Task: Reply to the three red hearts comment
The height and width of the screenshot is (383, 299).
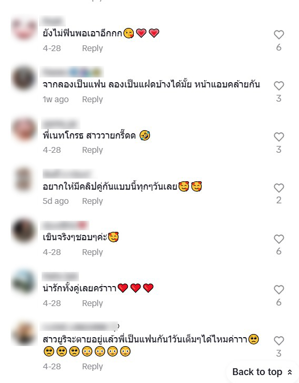Action: tap(92, 303)
